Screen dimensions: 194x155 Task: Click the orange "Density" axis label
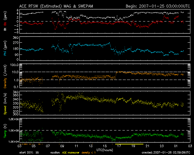click(5, 83)
